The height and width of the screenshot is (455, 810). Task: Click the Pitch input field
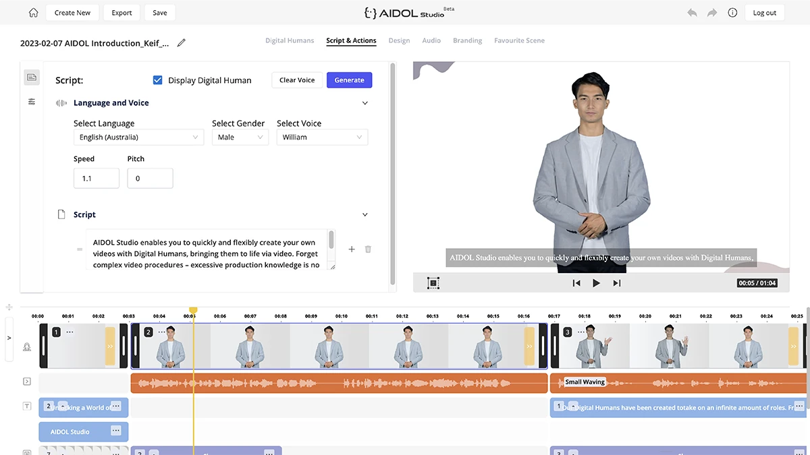(x=150, y=179)
